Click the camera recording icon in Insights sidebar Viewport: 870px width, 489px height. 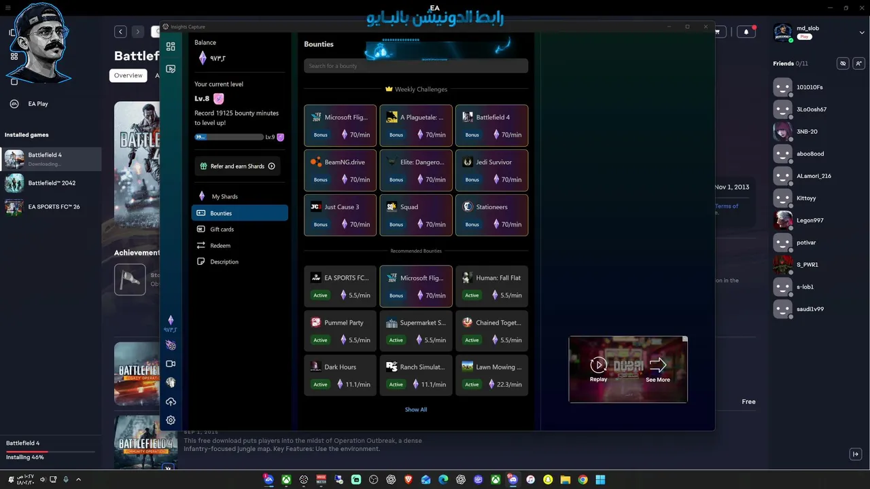coord(171,364)
